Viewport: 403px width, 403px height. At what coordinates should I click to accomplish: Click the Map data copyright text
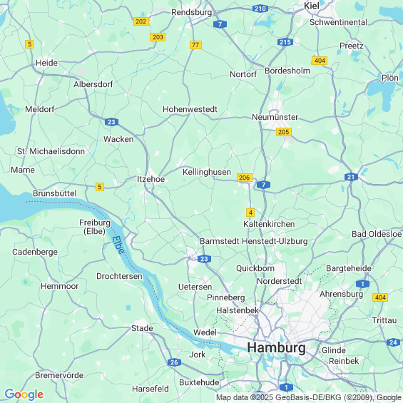coord(309,397)
